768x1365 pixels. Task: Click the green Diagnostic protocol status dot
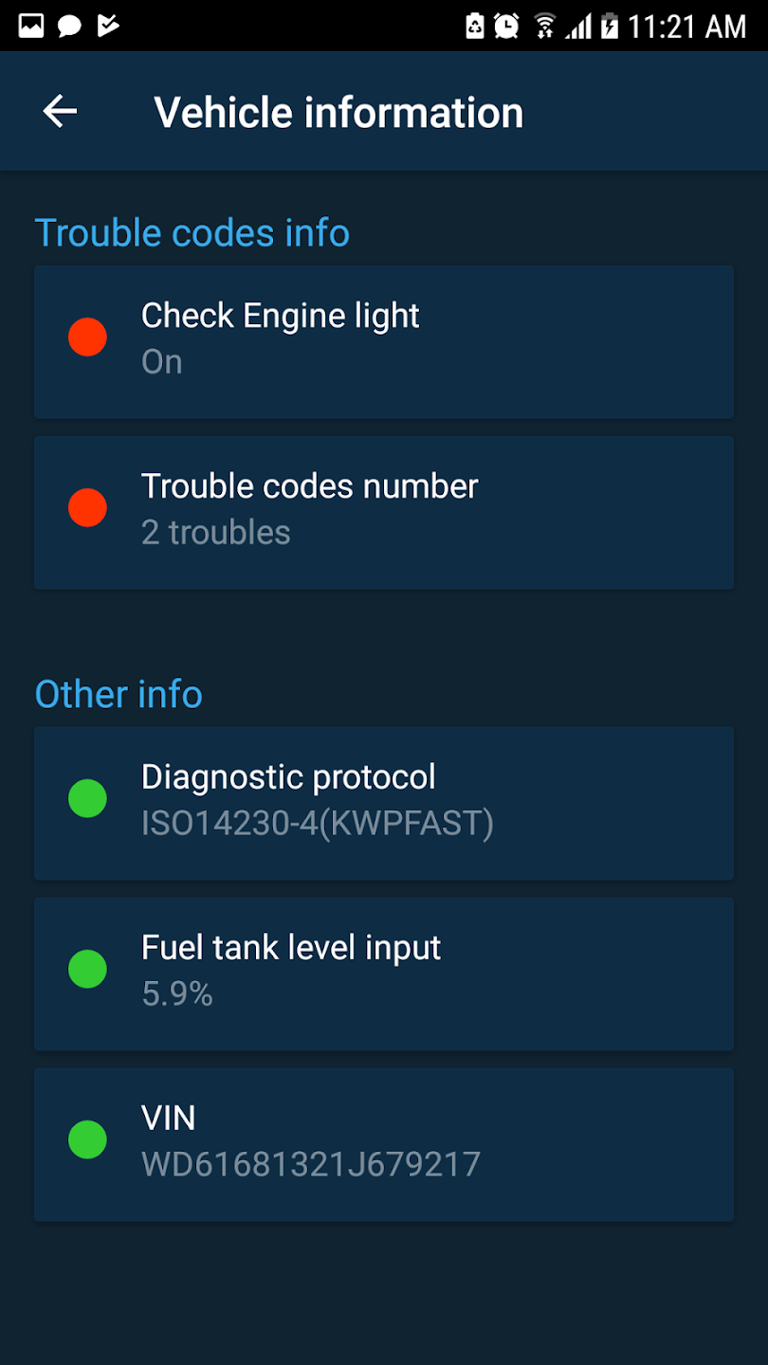(87, 799)
